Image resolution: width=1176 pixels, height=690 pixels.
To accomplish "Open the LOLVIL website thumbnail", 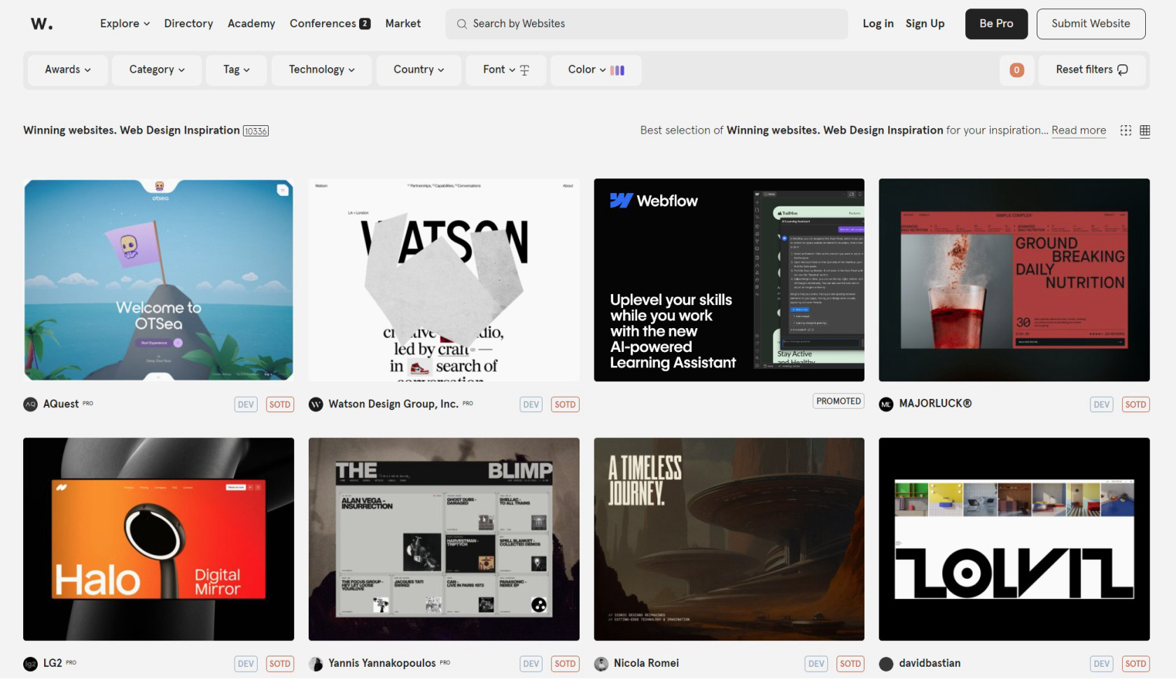I will 1014,540.
